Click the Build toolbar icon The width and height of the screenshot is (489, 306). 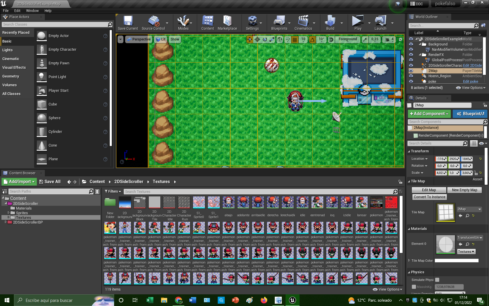(330, 23)
